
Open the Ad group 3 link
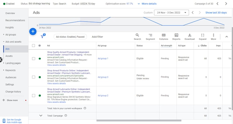[x=103, y=77]
